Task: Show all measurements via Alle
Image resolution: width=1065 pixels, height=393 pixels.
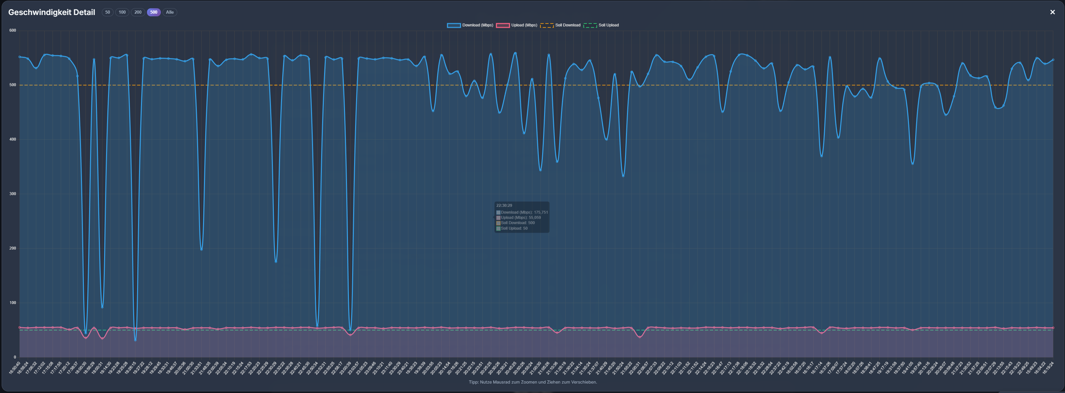Action: 169,12
